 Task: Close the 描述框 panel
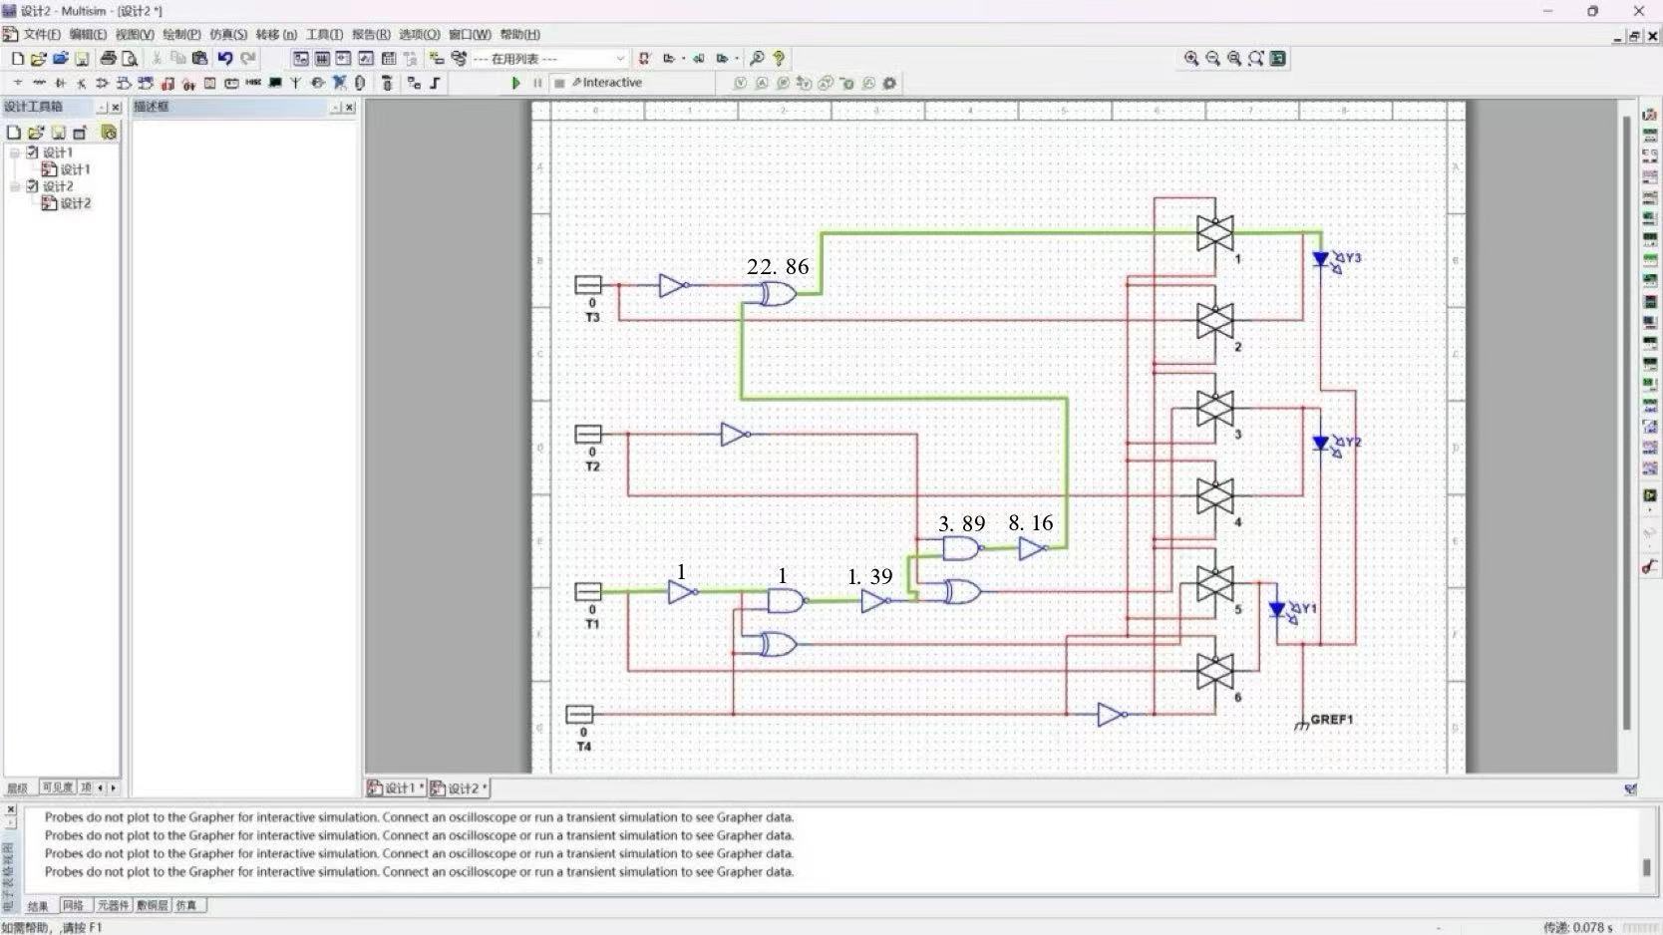pos(349,107)
